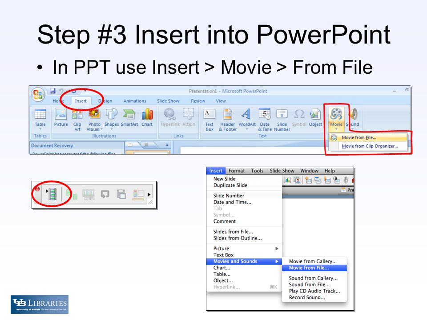This screenshot has width=427, height=320.
Task: Open the Tools menu
Action: 257,171
